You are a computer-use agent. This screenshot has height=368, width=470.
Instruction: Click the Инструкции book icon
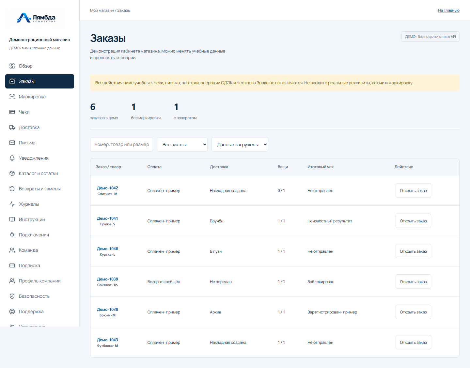pos(12,219)
